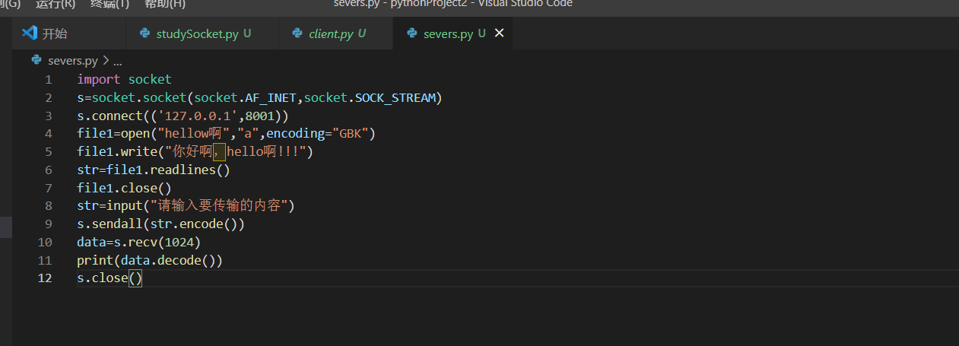Viewport: 959px width, 346px height.
Task: Click on print(data.decode()) on line 11
Action: click(150, 260)
